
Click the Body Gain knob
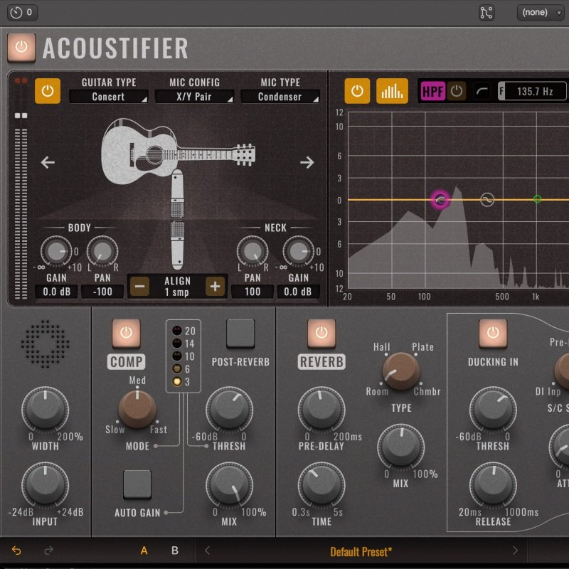(56, 251)
